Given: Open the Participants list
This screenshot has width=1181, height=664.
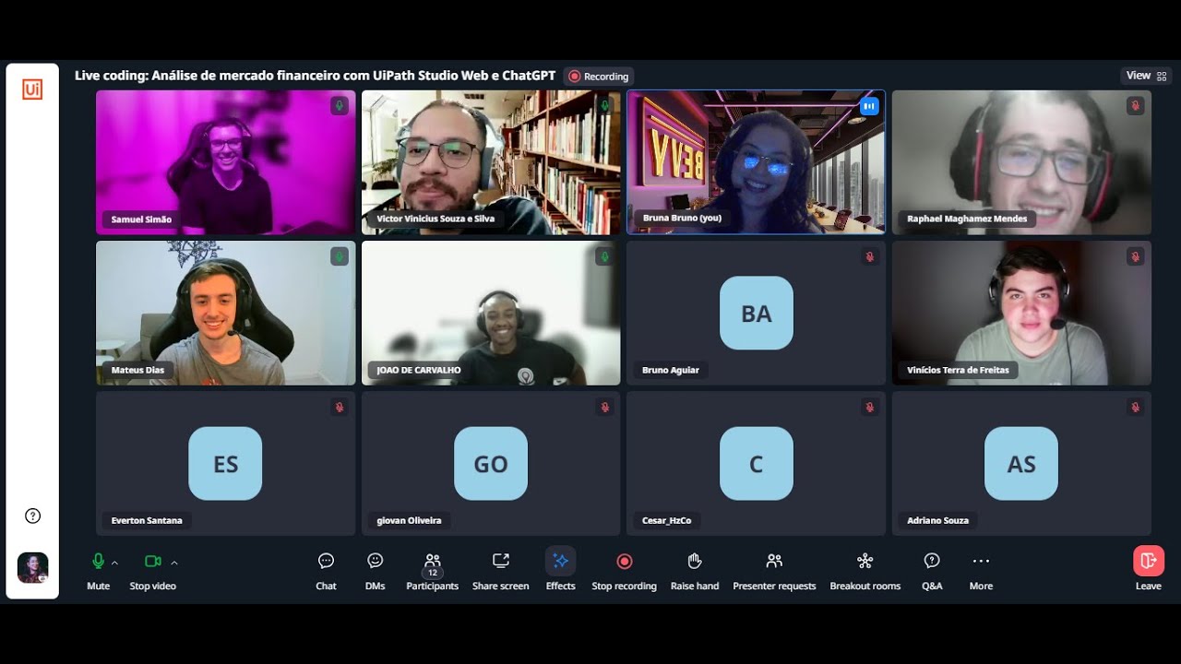Looking at the screenshot, I should pos(432,570).
